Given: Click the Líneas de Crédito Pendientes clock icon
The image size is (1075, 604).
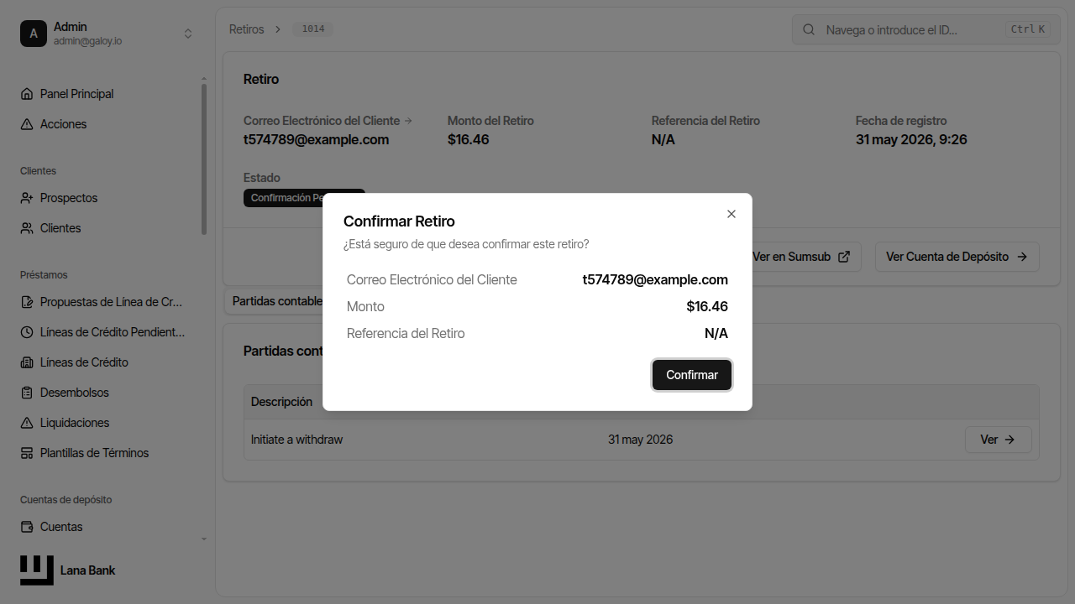Looking at the screenshot, I should coord(27,332).
